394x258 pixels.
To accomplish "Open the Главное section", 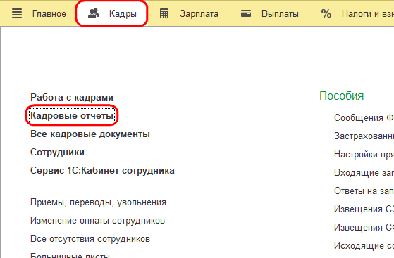I will (x=49, y=13).
